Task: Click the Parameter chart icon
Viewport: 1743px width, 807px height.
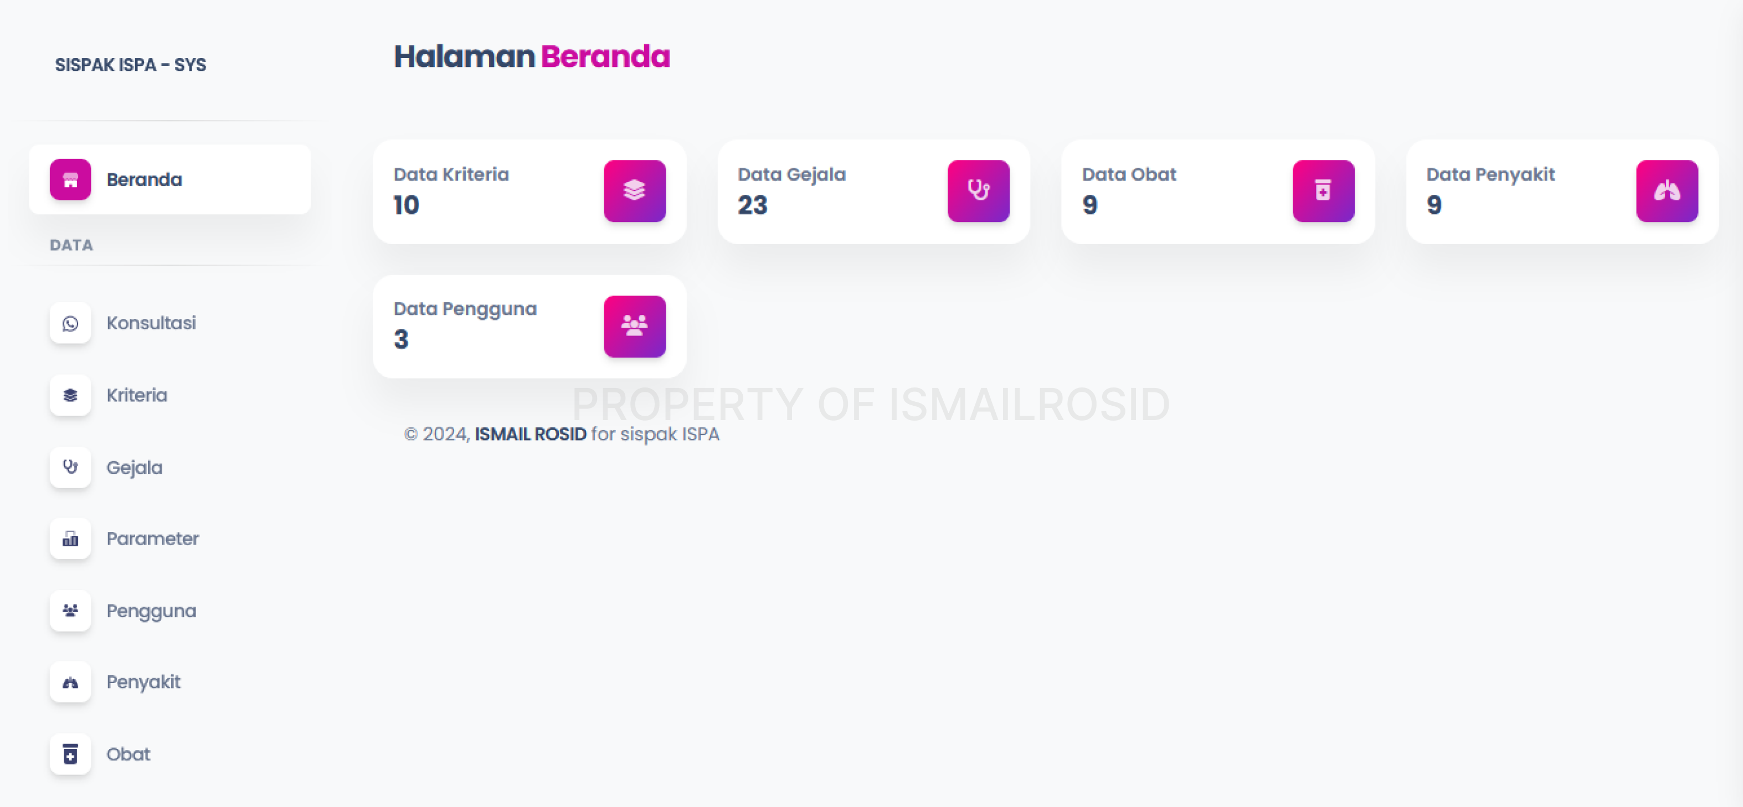Action: click(70, 539)
